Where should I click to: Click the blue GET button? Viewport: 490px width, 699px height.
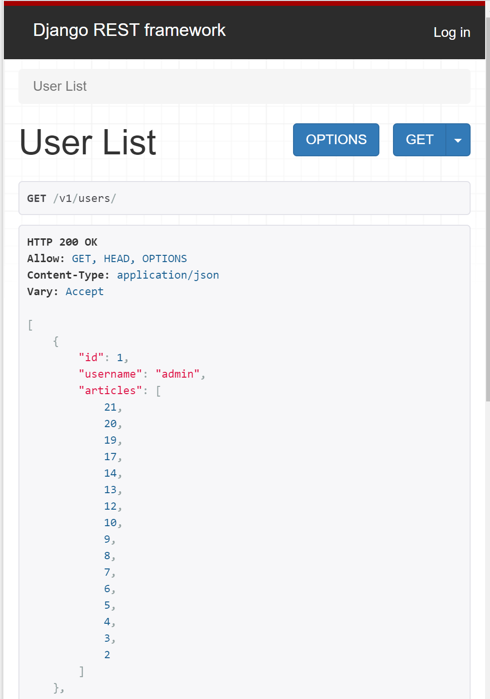tap(419, 140)
